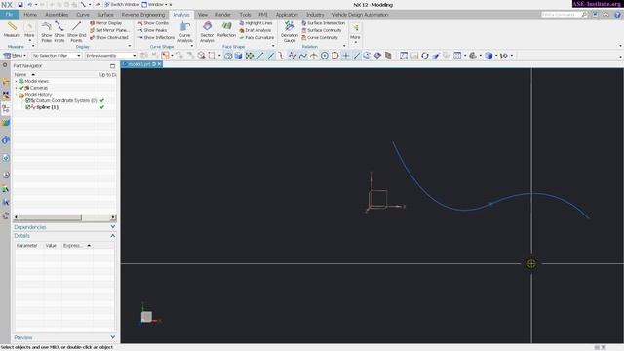Click the rotate view circular arrow icon
This screenshot has height=351, width=624.
click(x=425, y=56)
